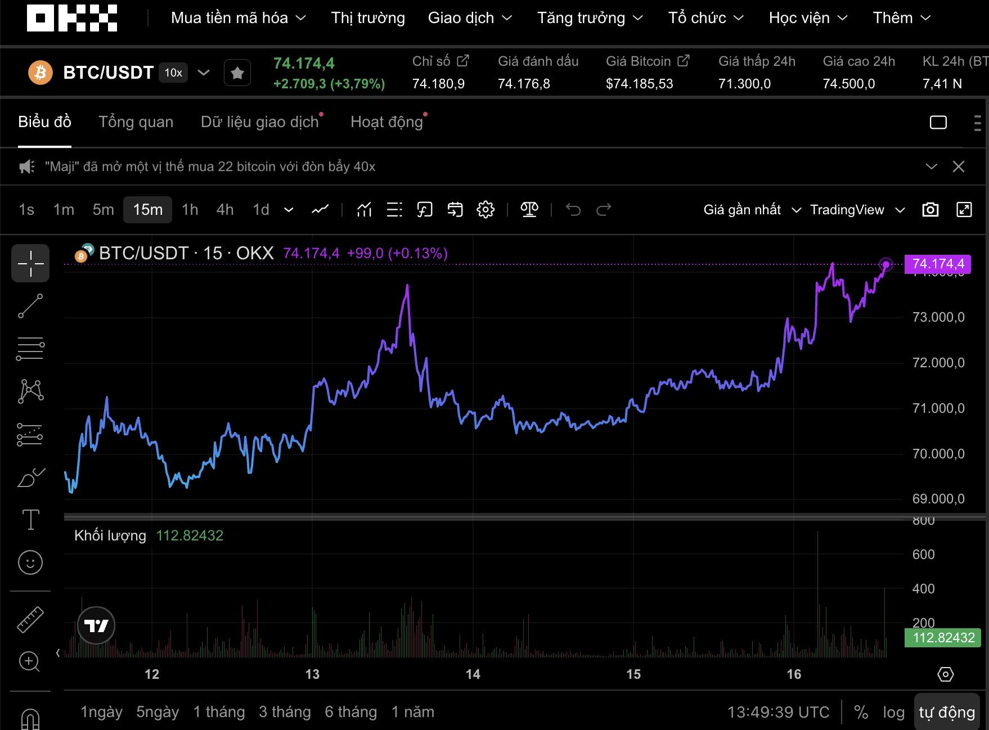Open the Thị trường menu
This screenshot has width=989, height=730.
click(368, 17)
